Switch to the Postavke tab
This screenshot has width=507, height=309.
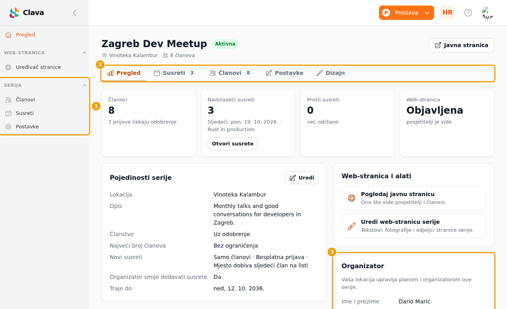click(x=284, y=73)
